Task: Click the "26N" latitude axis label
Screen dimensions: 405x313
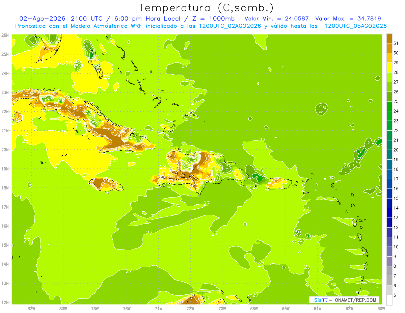Action: pyautogui.click(x=5, y=35)
